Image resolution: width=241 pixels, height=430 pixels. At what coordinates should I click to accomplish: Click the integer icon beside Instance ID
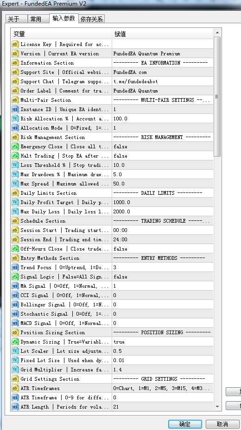point(15,109)
